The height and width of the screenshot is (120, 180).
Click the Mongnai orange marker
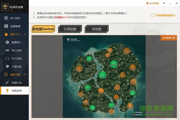click(x=127, y=51)
